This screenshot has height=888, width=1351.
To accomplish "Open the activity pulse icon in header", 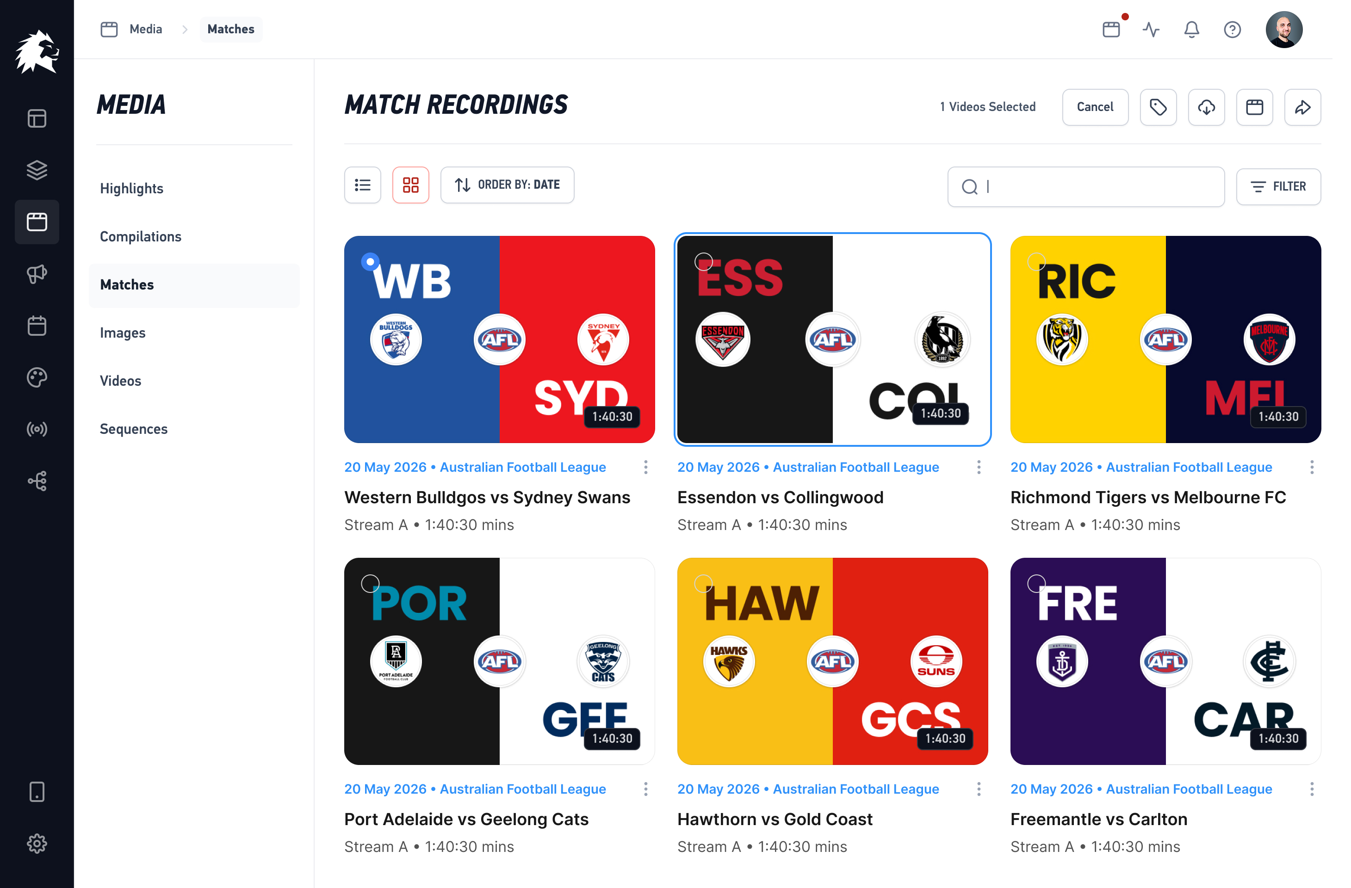I will coord(1151,30).
